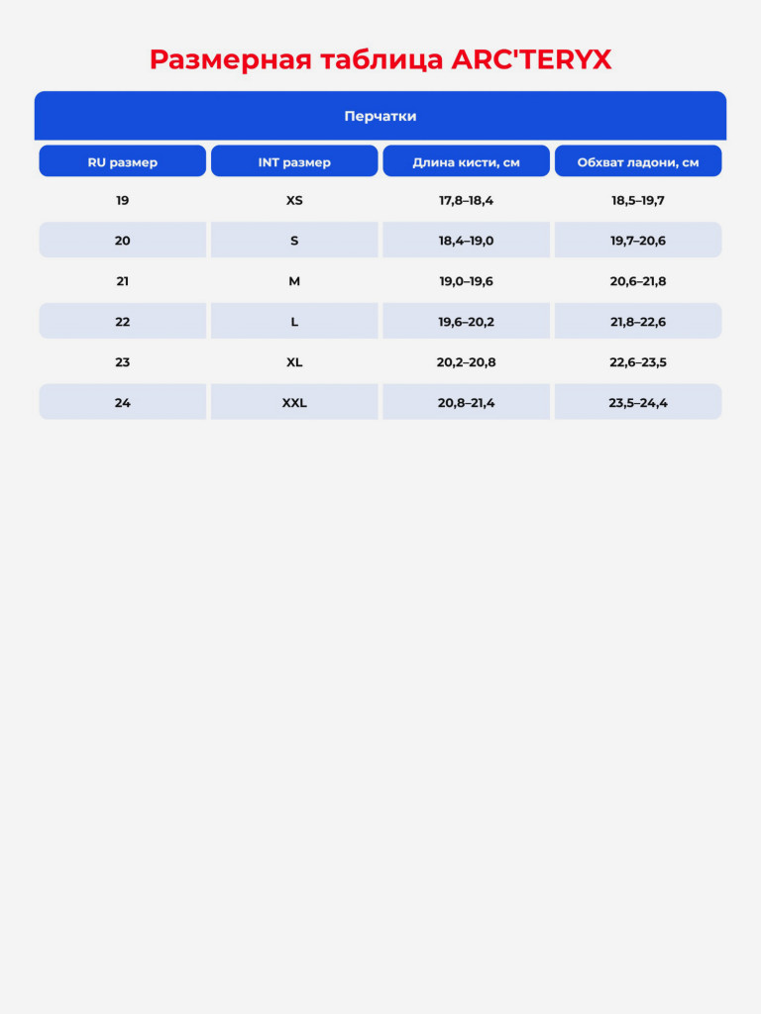This screenshot has height=1014, width=761.
Task: Click palm girth 23,5–24,4 cell
Action: (638, 402)
